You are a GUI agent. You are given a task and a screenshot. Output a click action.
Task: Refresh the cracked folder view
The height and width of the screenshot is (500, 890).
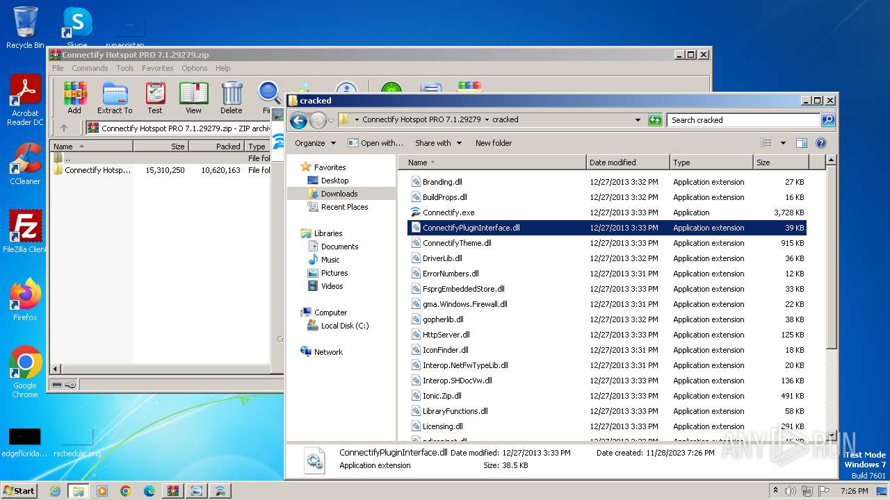click(655, 120)
